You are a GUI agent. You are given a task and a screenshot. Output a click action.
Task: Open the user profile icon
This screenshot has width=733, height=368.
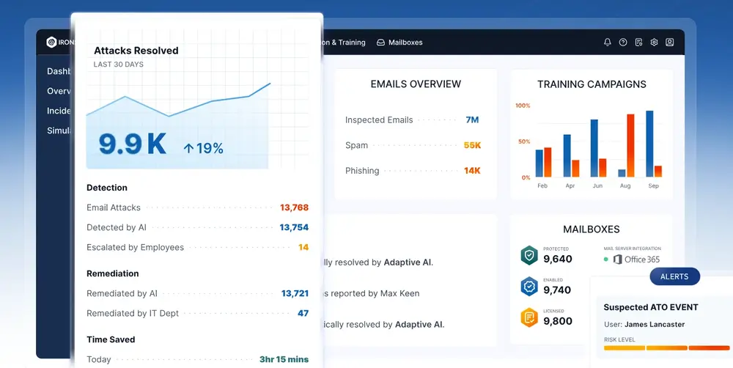[x=670, y=43]
